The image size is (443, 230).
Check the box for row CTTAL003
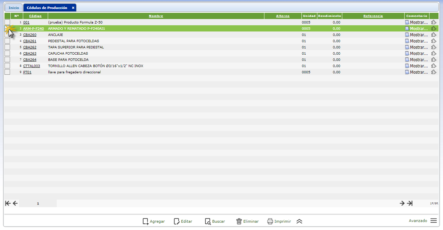7,66
